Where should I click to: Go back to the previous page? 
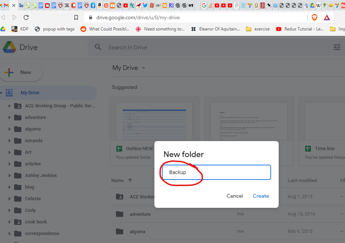point(3,17)
